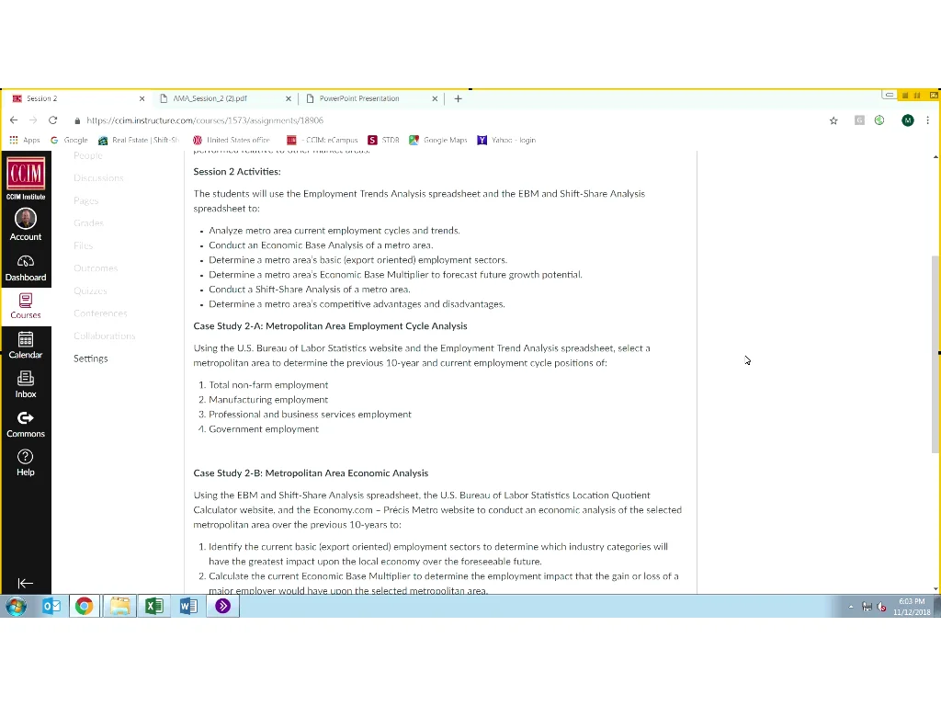This screenshot has width=941, height=706.
Task: Open Discussions in the course menu
Action: 98,177
